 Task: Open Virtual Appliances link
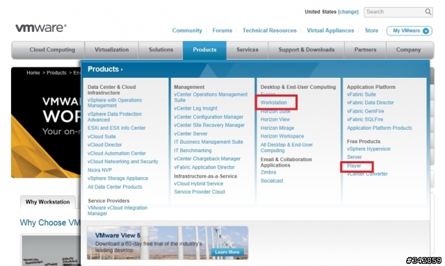pos(330,31)
